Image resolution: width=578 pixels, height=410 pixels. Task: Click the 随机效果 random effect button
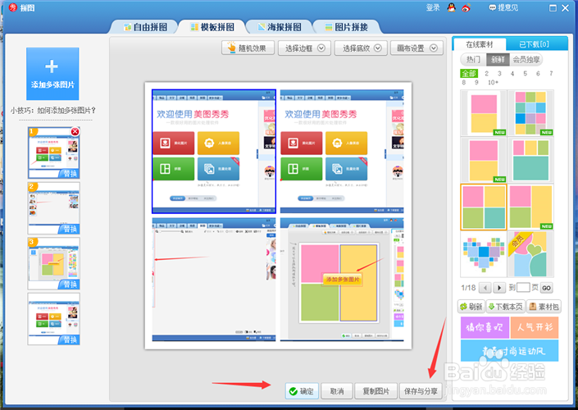coord(248,48)
